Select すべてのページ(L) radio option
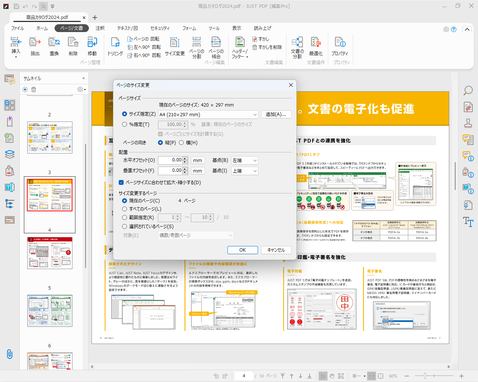This screenshot has height=382, width=478. point(125,209)
